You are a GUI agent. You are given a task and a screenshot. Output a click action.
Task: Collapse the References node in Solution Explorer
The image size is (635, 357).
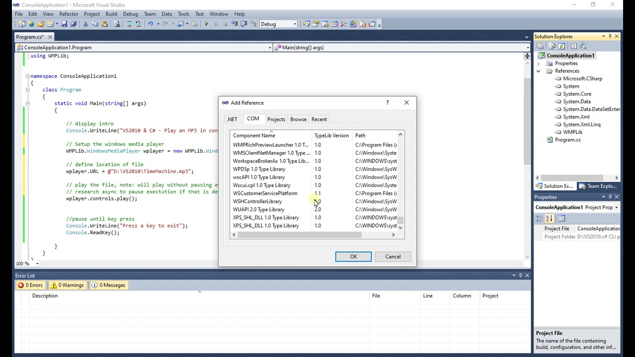click(538, 71)
